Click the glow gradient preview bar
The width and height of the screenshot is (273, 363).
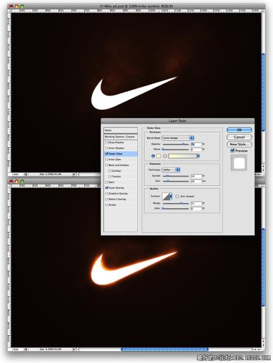click(x=182, y=156)
